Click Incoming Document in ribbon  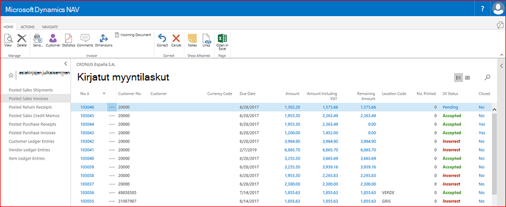coord(133,34)
